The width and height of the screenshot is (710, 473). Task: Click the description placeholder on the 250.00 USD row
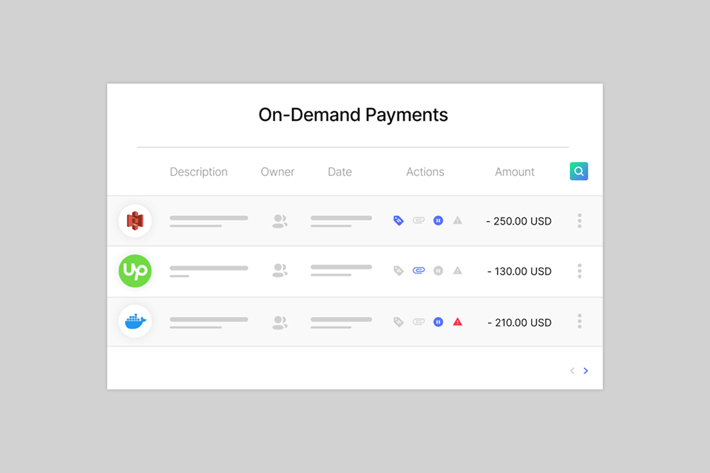[x=209, y=221]
